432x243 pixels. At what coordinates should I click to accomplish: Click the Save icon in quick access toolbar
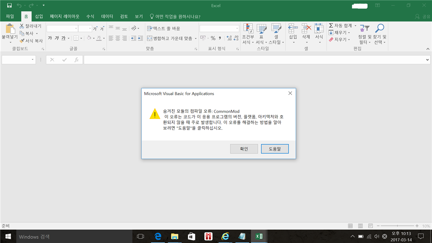(9, 5)
